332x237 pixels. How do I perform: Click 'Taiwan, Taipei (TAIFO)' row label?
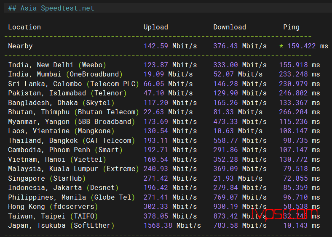pyautogui.click(x=53, y=216)
